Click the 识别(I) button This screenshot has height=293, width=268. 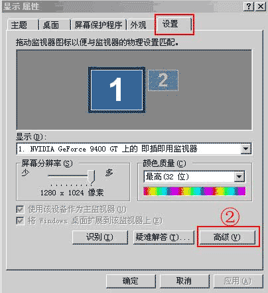100,237
